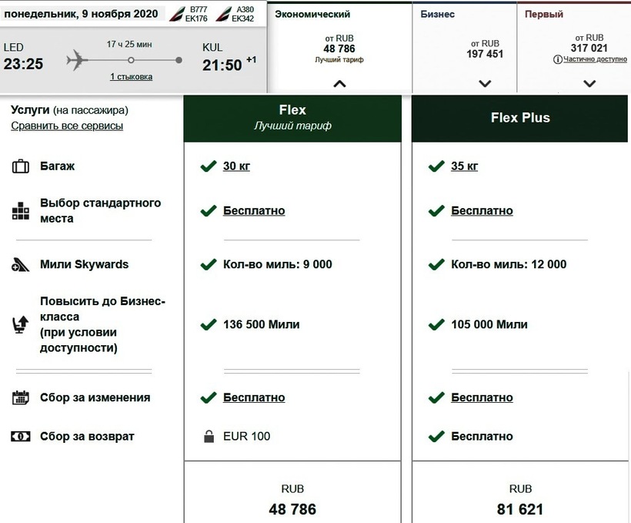Screen dimensions: 631x523
Task: Click the 30 кг baggage allowance link
Action: click(x=236, y=166)
